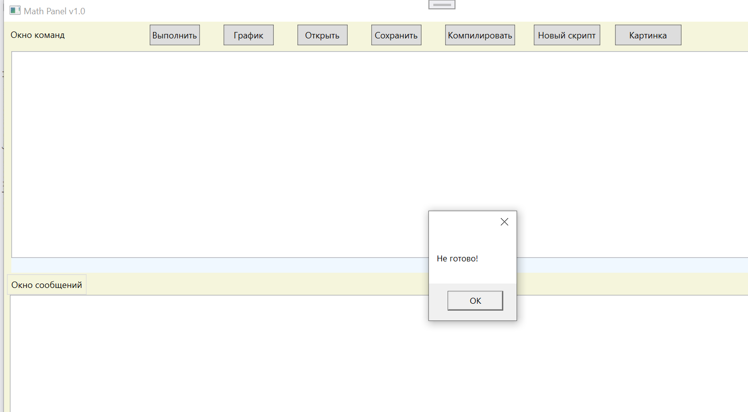748x412 pixels.
Task: Create a new script via Новый скрипт
Action: pos(566,35)
